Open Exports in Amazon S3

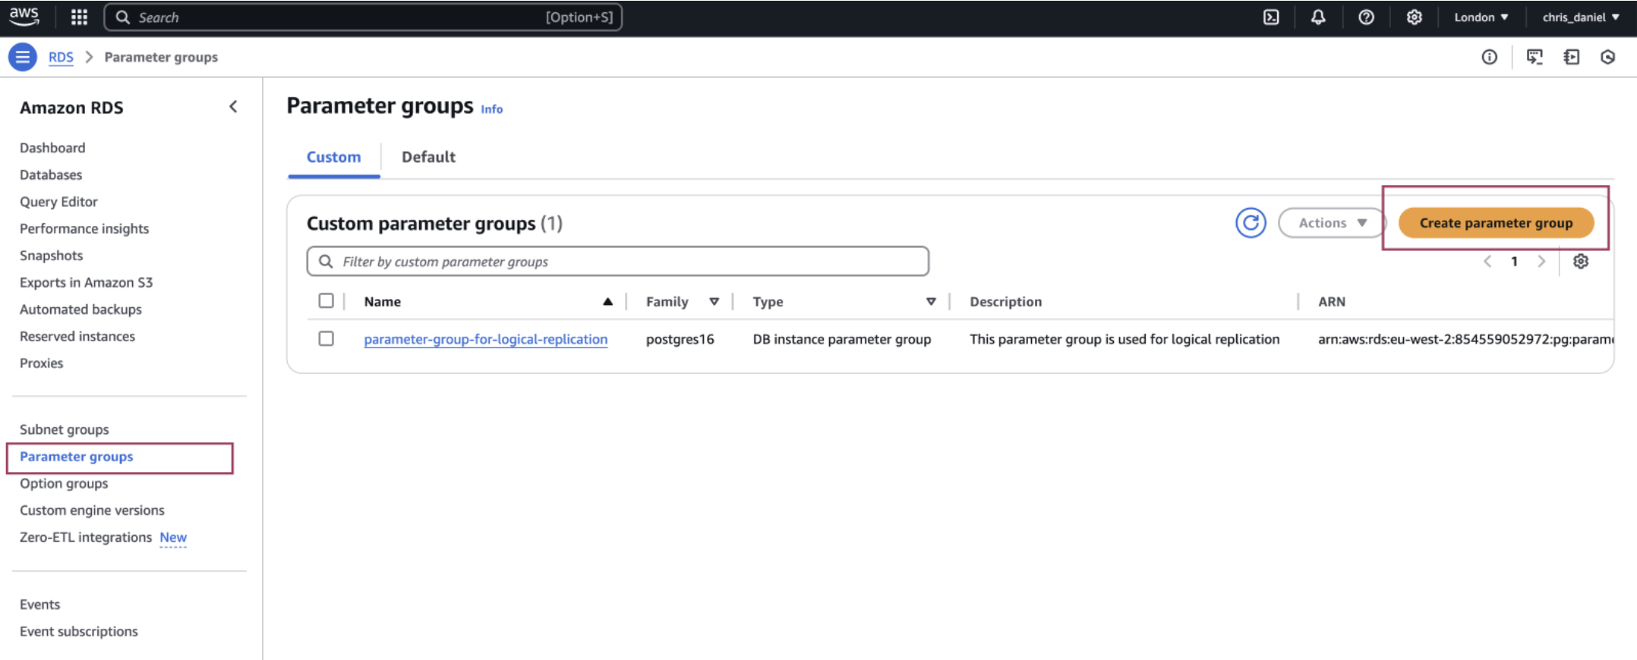(86, 283)
